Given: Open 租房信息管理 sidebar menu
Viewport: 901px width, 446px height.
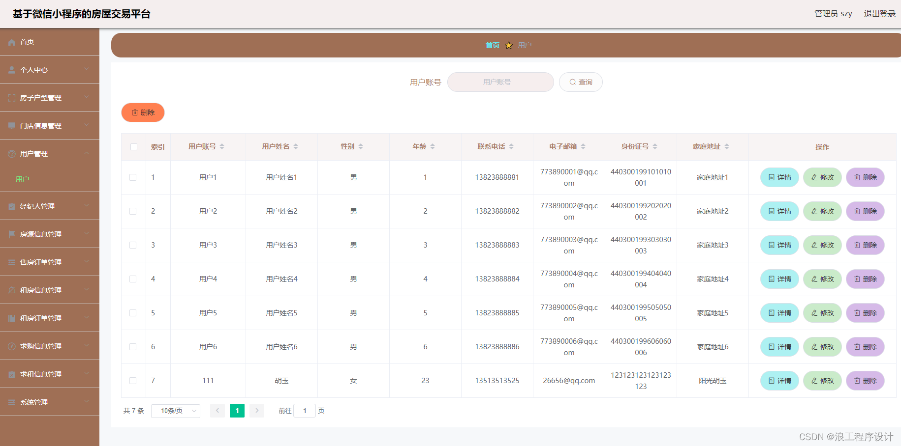Looking at the screenshot, I should coord(50,290).
